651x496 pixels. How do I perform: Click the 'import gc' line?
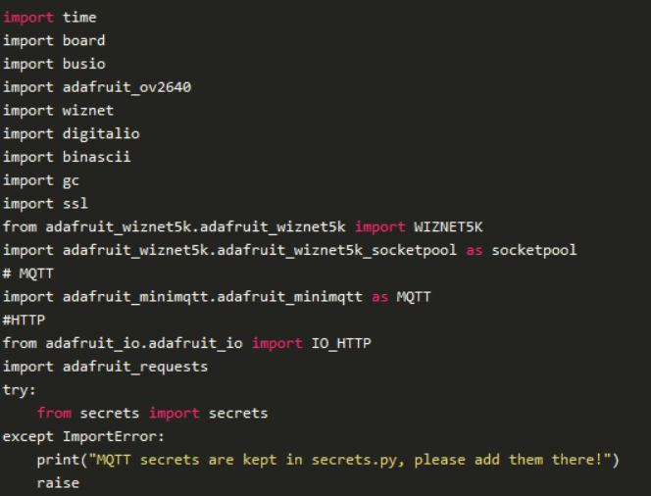tap(40, 180)
